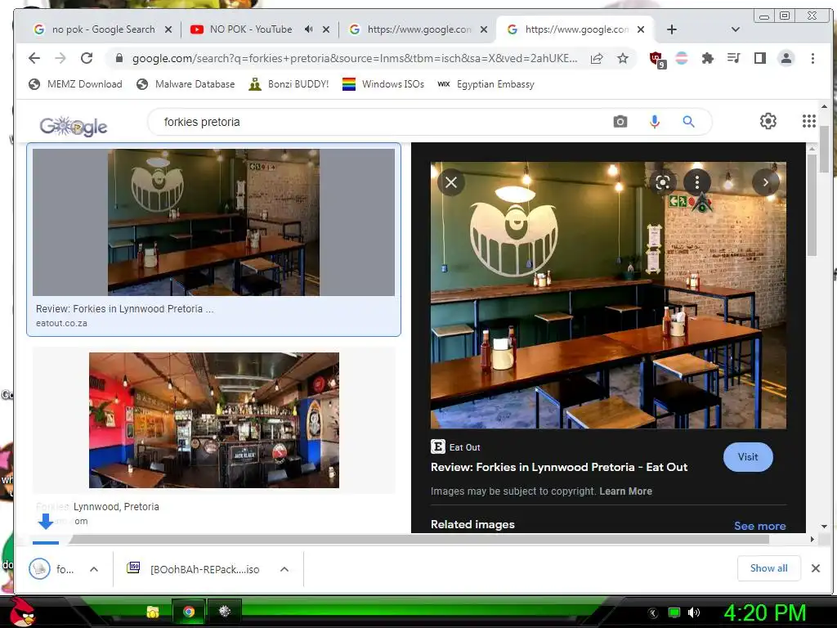Open the Extensions puzzle icon

click(x=707, y=58)
